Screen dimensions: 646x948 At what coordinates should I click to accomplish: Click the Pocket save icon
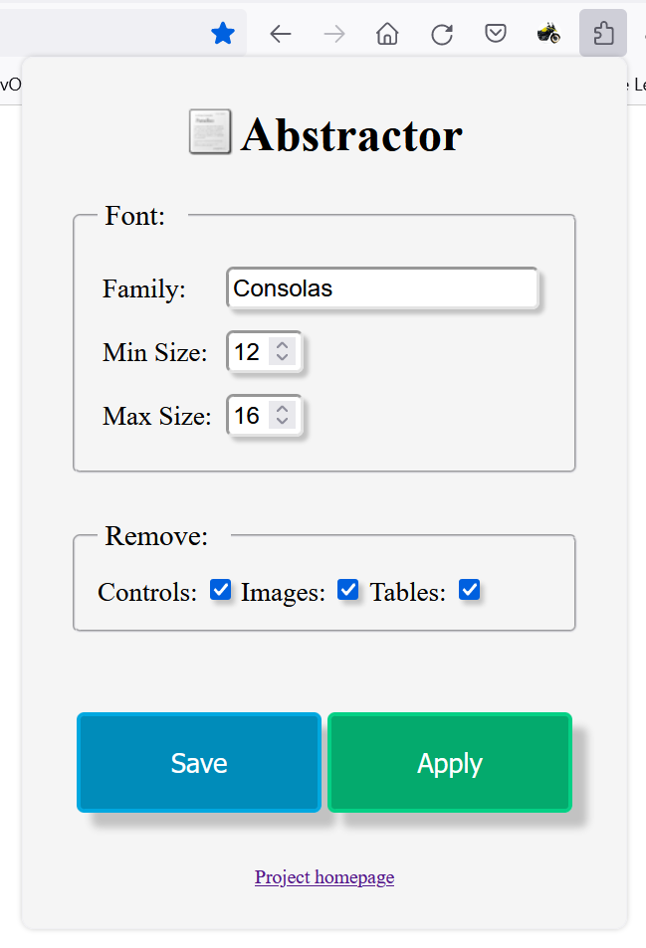496,34
